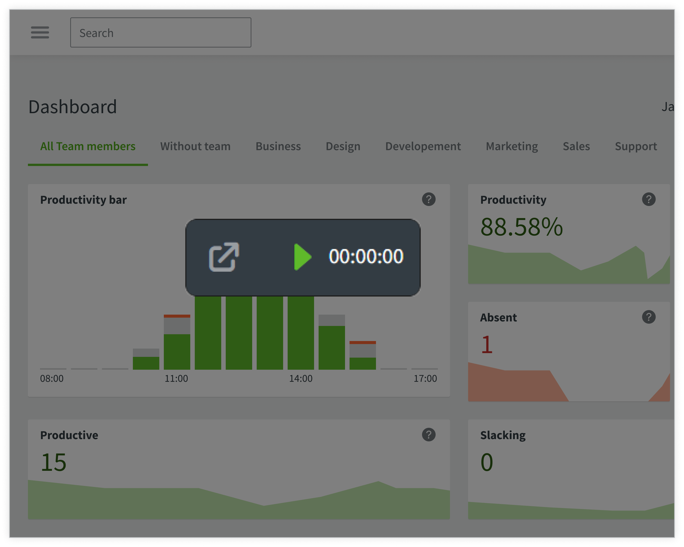This screenshot has width=684, height=547.
Task: Open help for Productive card
Action: [x=429, y=435]
